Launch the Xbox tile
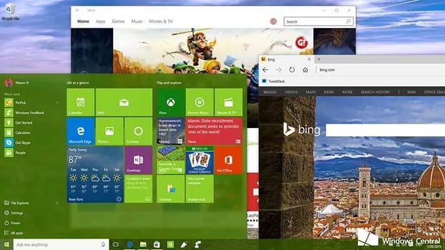 point(171,102)
